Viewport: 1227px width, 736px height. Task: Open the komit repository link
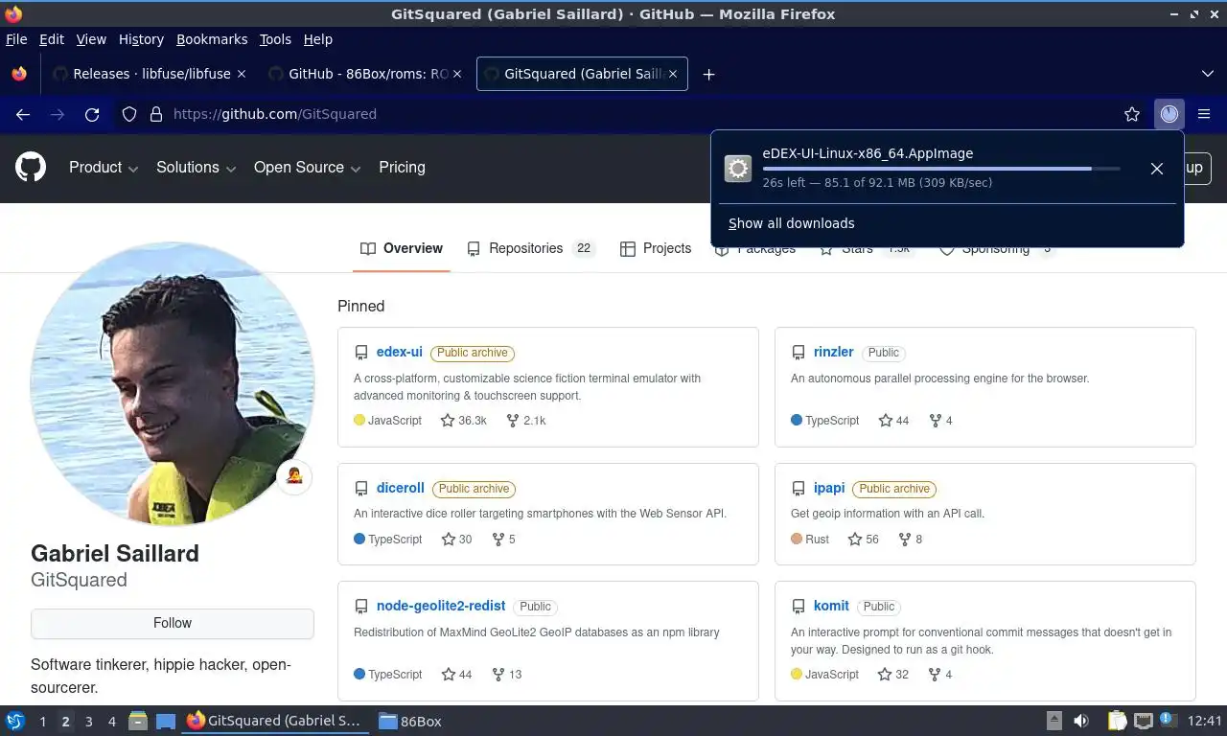pos(831,607)
